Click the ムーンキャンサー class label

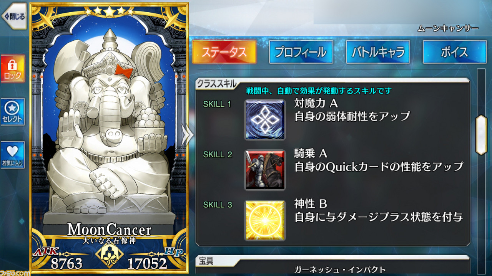[448, 29]
